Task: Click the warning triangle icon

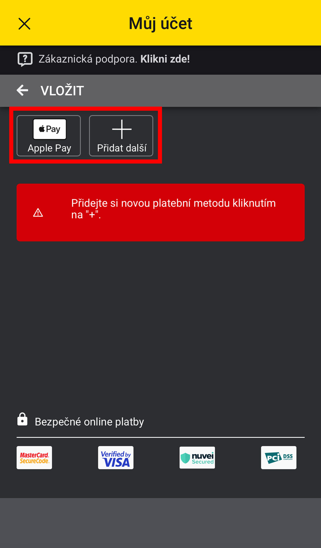Action: tap(38, 213)
